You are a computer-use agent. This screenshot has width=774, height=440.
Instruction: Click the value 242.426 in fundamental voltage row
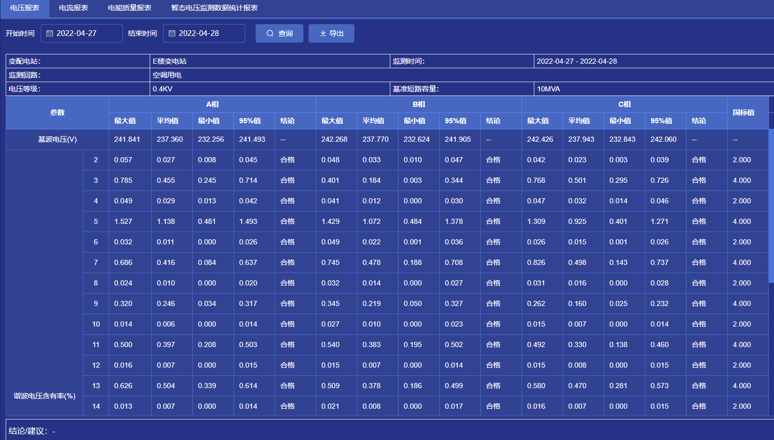click(x=540, y=139)
